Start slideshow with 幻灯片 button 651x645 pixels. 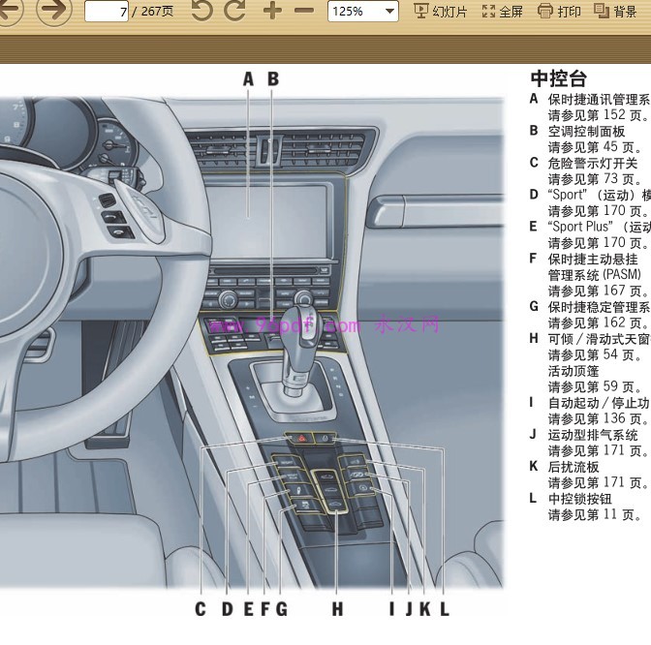[441, 12]
